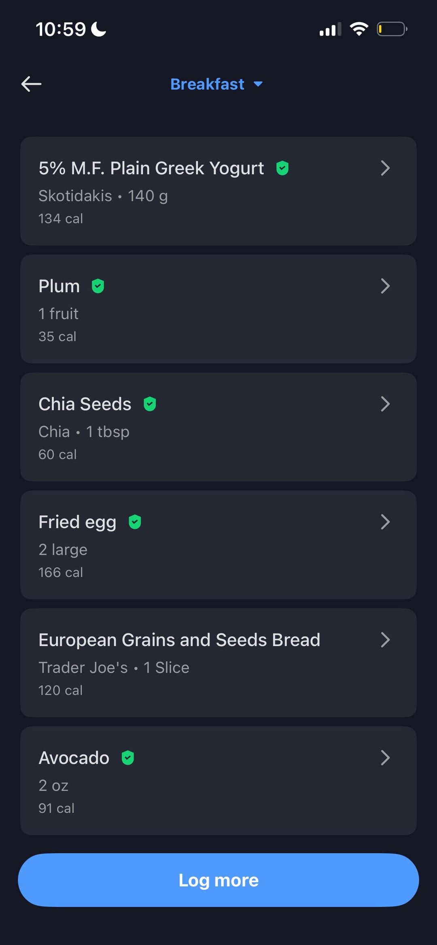Expand Chia Seeds entry chevron
This screenshot has height=945, width=437.
[385, 404]
